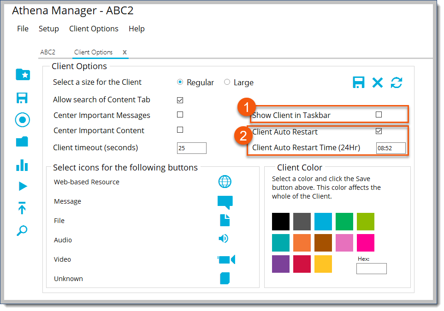Toggle Client Auto Restart checkbox

coord(379,131)
